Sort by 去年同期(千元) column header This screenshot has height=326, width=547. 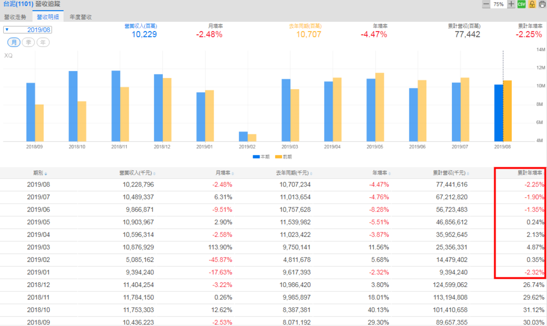(x=294, y=173)
